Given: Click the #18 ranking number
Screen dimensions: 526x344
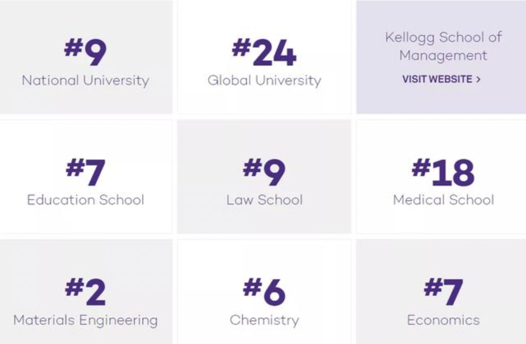Looking at the screenshot, I should tap(443, 172).
